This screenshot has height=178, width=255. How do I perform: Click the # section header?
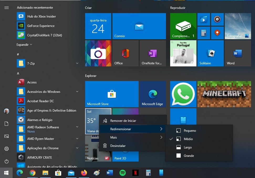coord(18,54)
